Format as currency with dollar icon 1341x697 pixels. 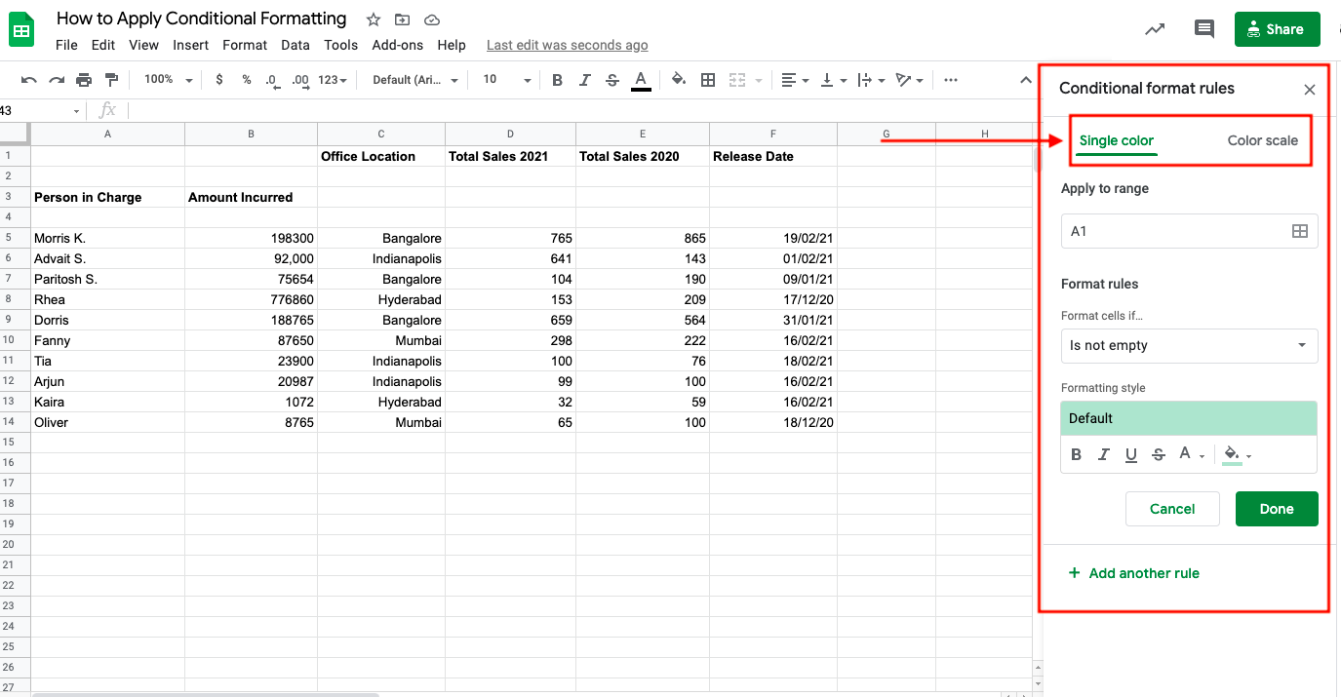pyautogui.click(x=219, y=80)
